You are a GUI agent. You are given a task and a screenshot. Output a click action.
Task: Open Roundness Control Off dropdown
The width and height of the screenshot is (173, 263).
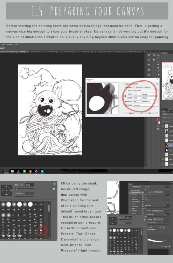tap(158, 220)
